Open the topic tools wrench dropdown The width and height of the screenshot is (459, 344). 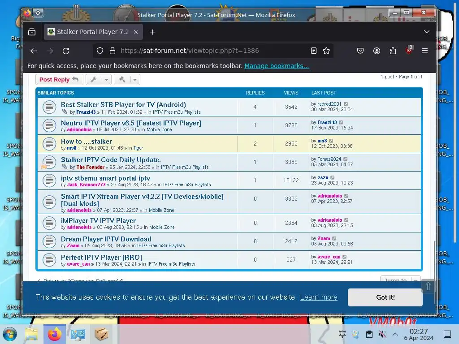click(x=99, y=80)
